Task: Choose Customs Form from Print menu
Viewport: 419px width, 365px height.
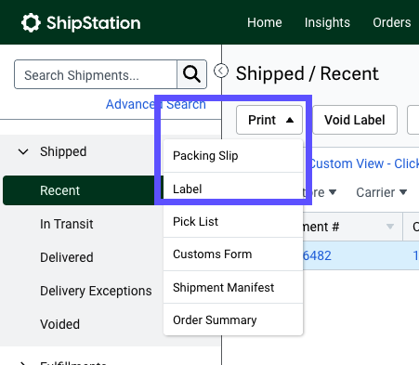Action: [233, 254]
